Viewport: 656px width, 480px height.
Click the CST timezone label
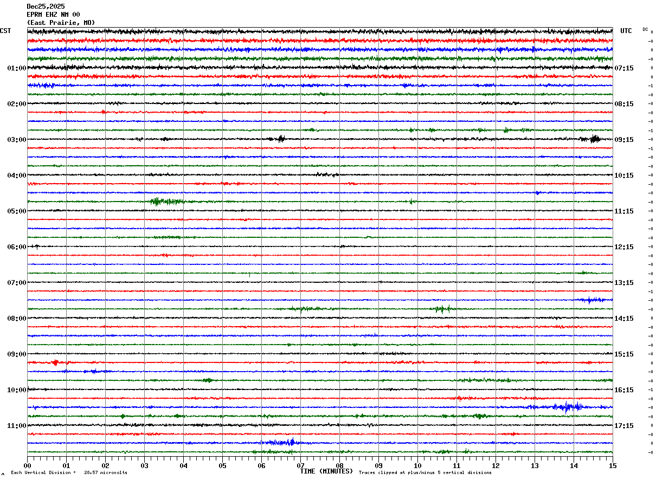point(5,31)
